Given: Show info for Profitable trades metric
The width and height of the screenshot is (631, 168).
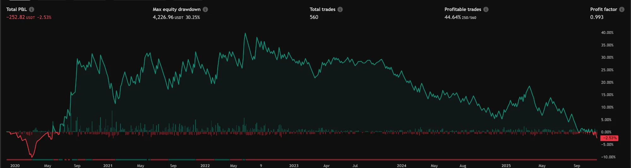Looking at the screenshot, I should (486, 9).
